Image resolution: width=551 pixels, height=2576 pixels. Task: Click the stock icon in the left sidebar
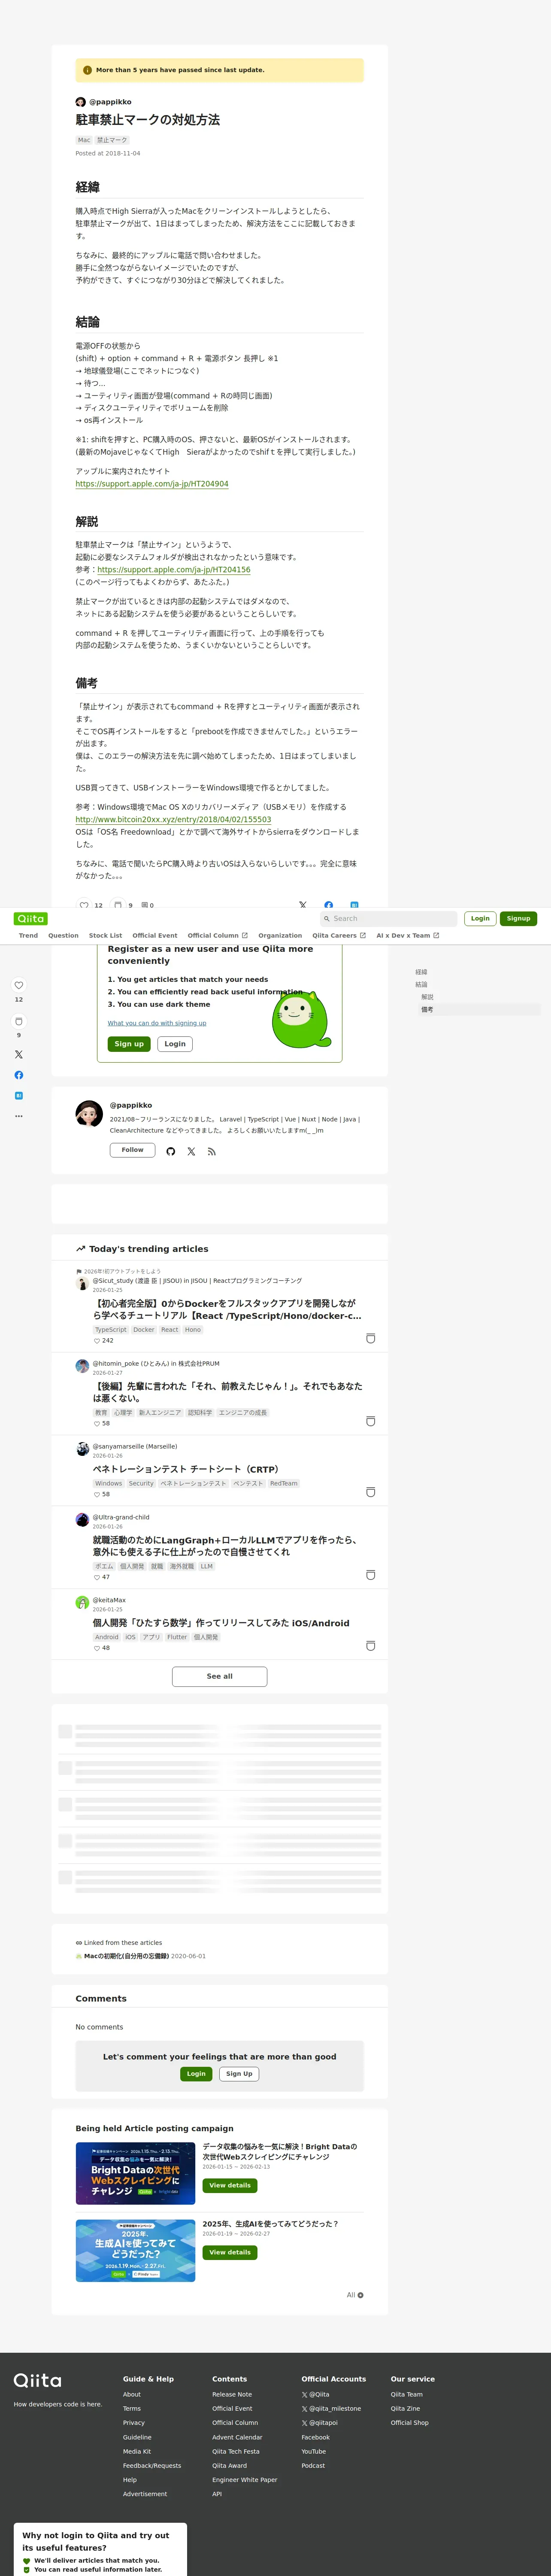[x=18, y=1021]
